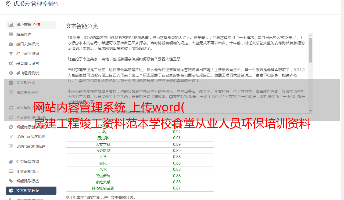The height and width of the screenshot is (200, 344).
Task: Click the 小说 category cell
Action: point(103,132)
